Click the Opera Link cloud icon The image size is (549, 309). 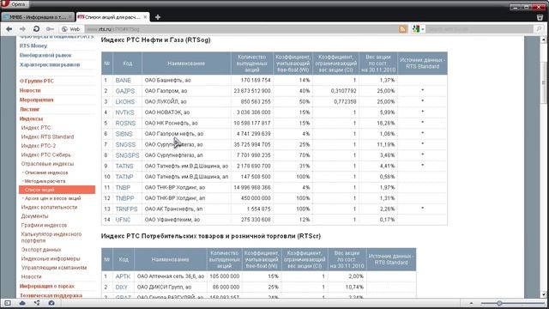tap(22, 303)
